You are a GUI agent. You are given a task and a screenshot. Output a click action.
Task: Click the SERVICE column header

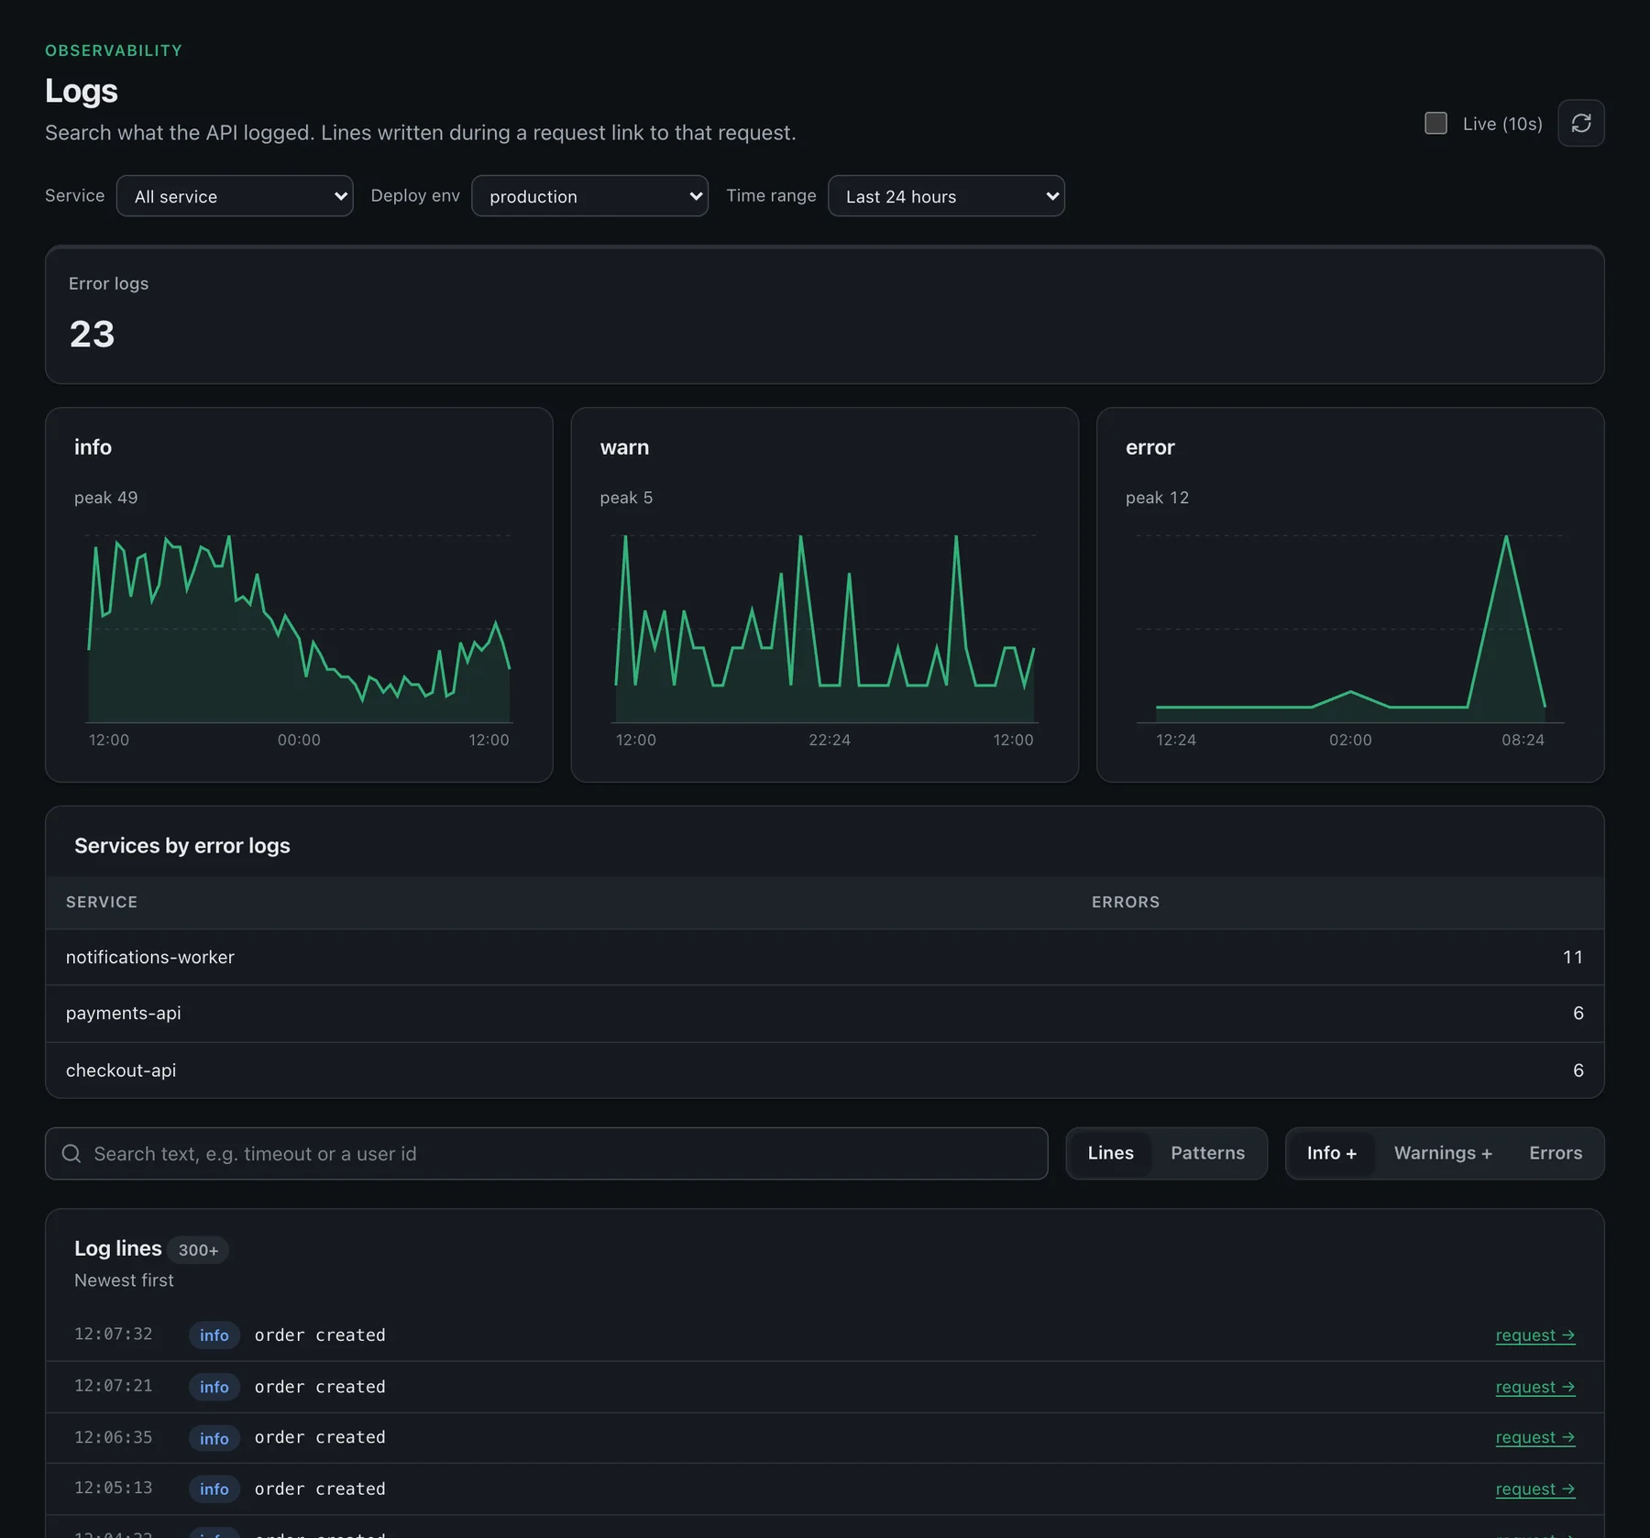102,902
